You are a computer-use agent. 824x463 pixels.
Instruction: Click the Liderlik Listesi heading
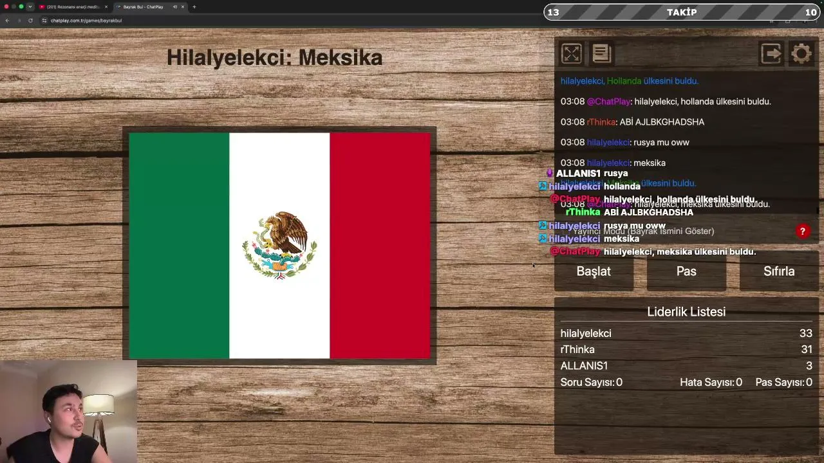tap(686, 312)
